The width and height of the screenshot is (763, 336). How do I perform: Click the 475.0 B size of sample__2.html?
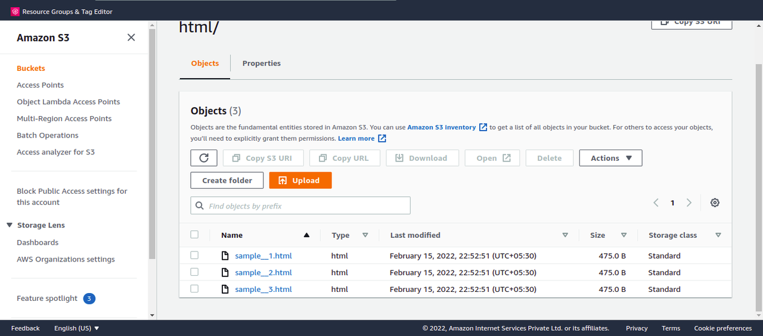point(612,272)
